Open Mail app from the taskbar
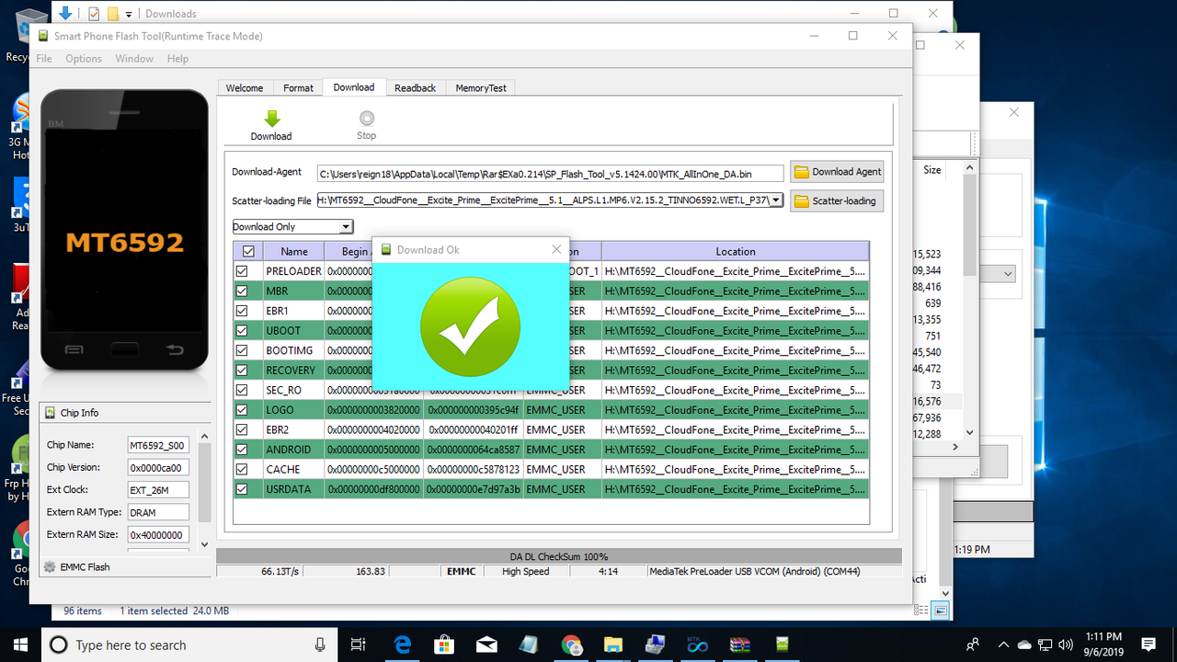This screenshot has height=662, width=1177. coord(486,645)
